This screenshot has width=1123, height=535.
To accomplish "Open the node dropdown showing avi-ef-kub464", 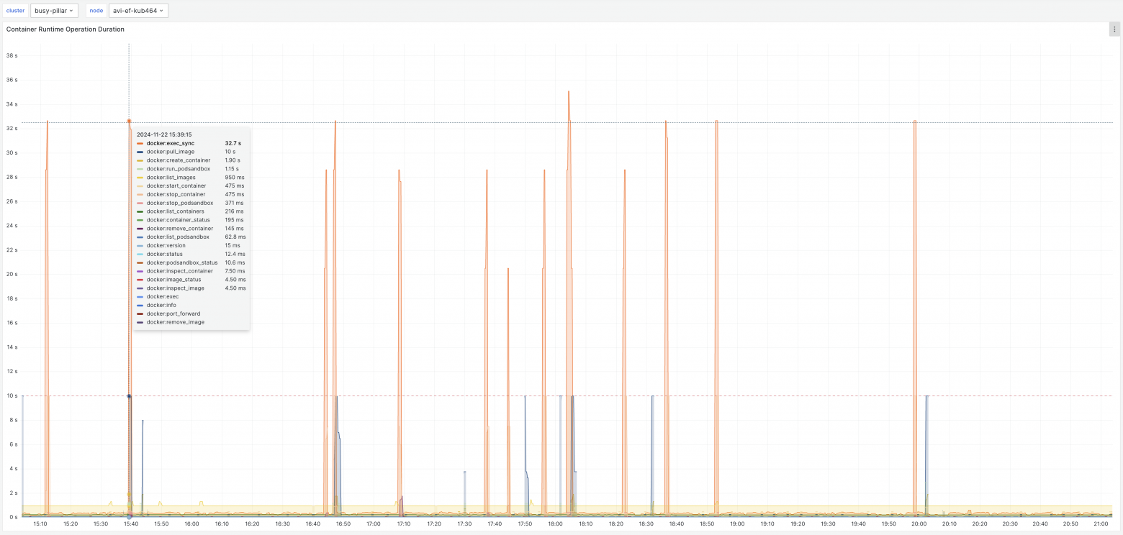I will 138,11.
